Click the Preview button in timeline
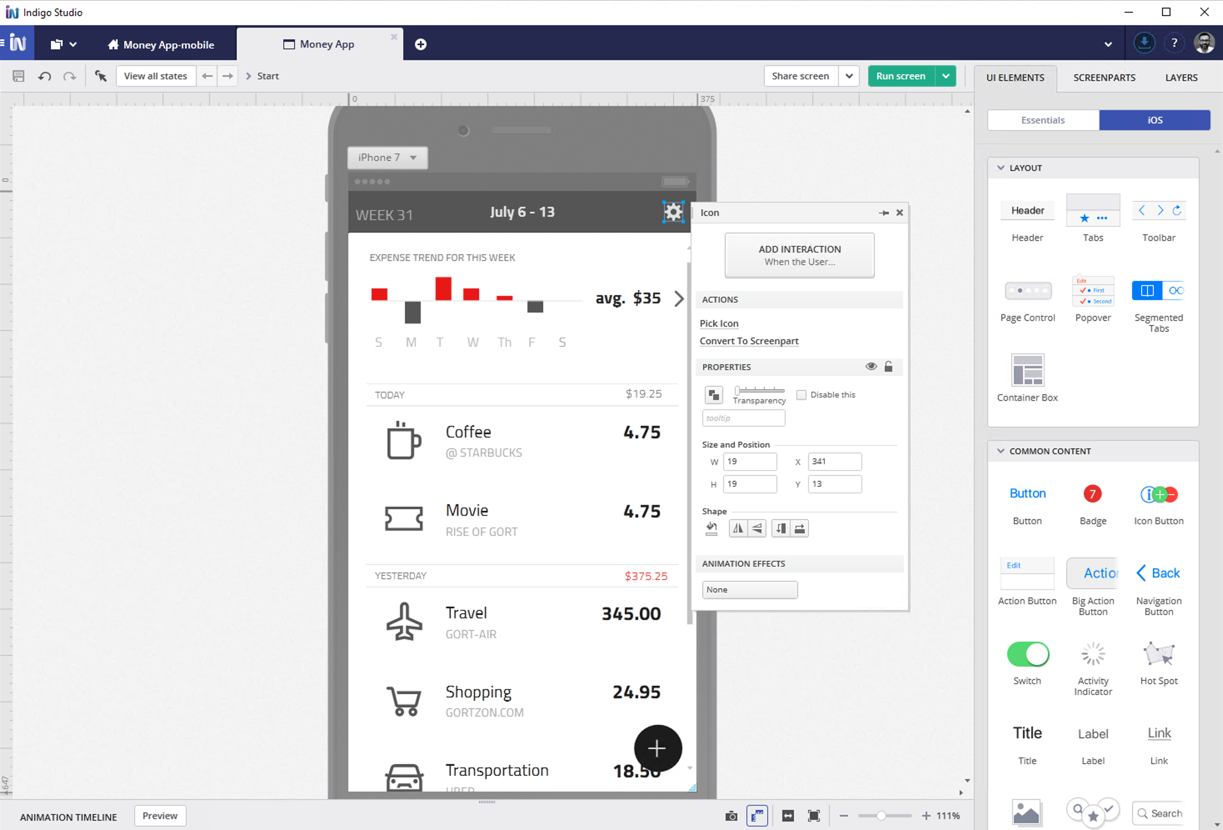The image size is (1223, 830). coord(160,816)
